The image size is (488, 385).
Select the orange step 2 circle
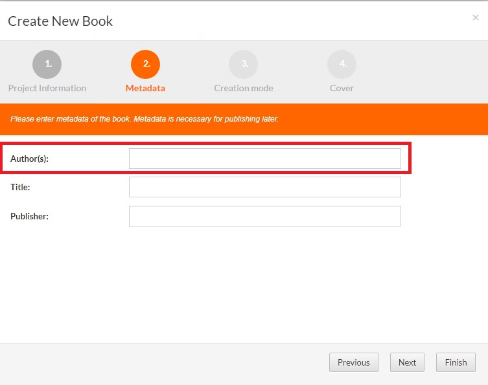click(145, 64)
